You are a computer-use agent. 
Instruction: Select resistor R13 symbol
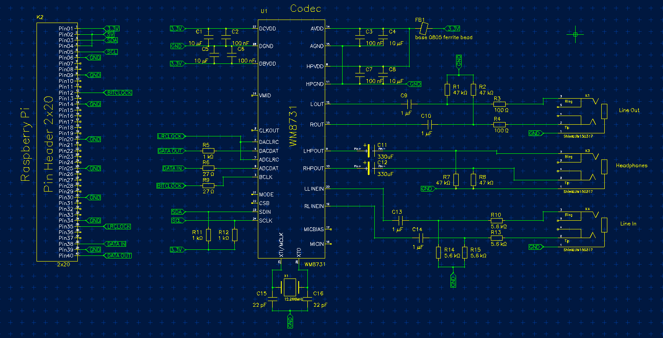(496, 238)
